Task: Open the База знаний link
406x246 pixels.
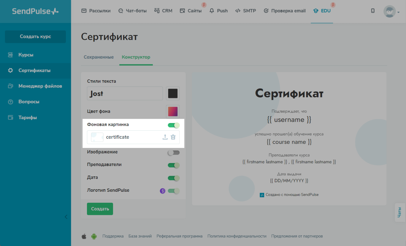Action: tap(140, 236)
